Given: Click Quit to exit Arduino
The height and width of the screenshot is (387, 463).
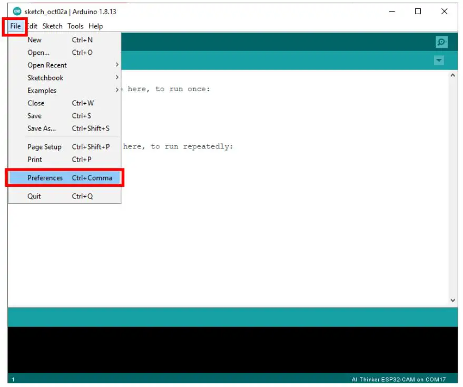Looking at the screenshot, I should pyautogui.click(x=34, y=196).
